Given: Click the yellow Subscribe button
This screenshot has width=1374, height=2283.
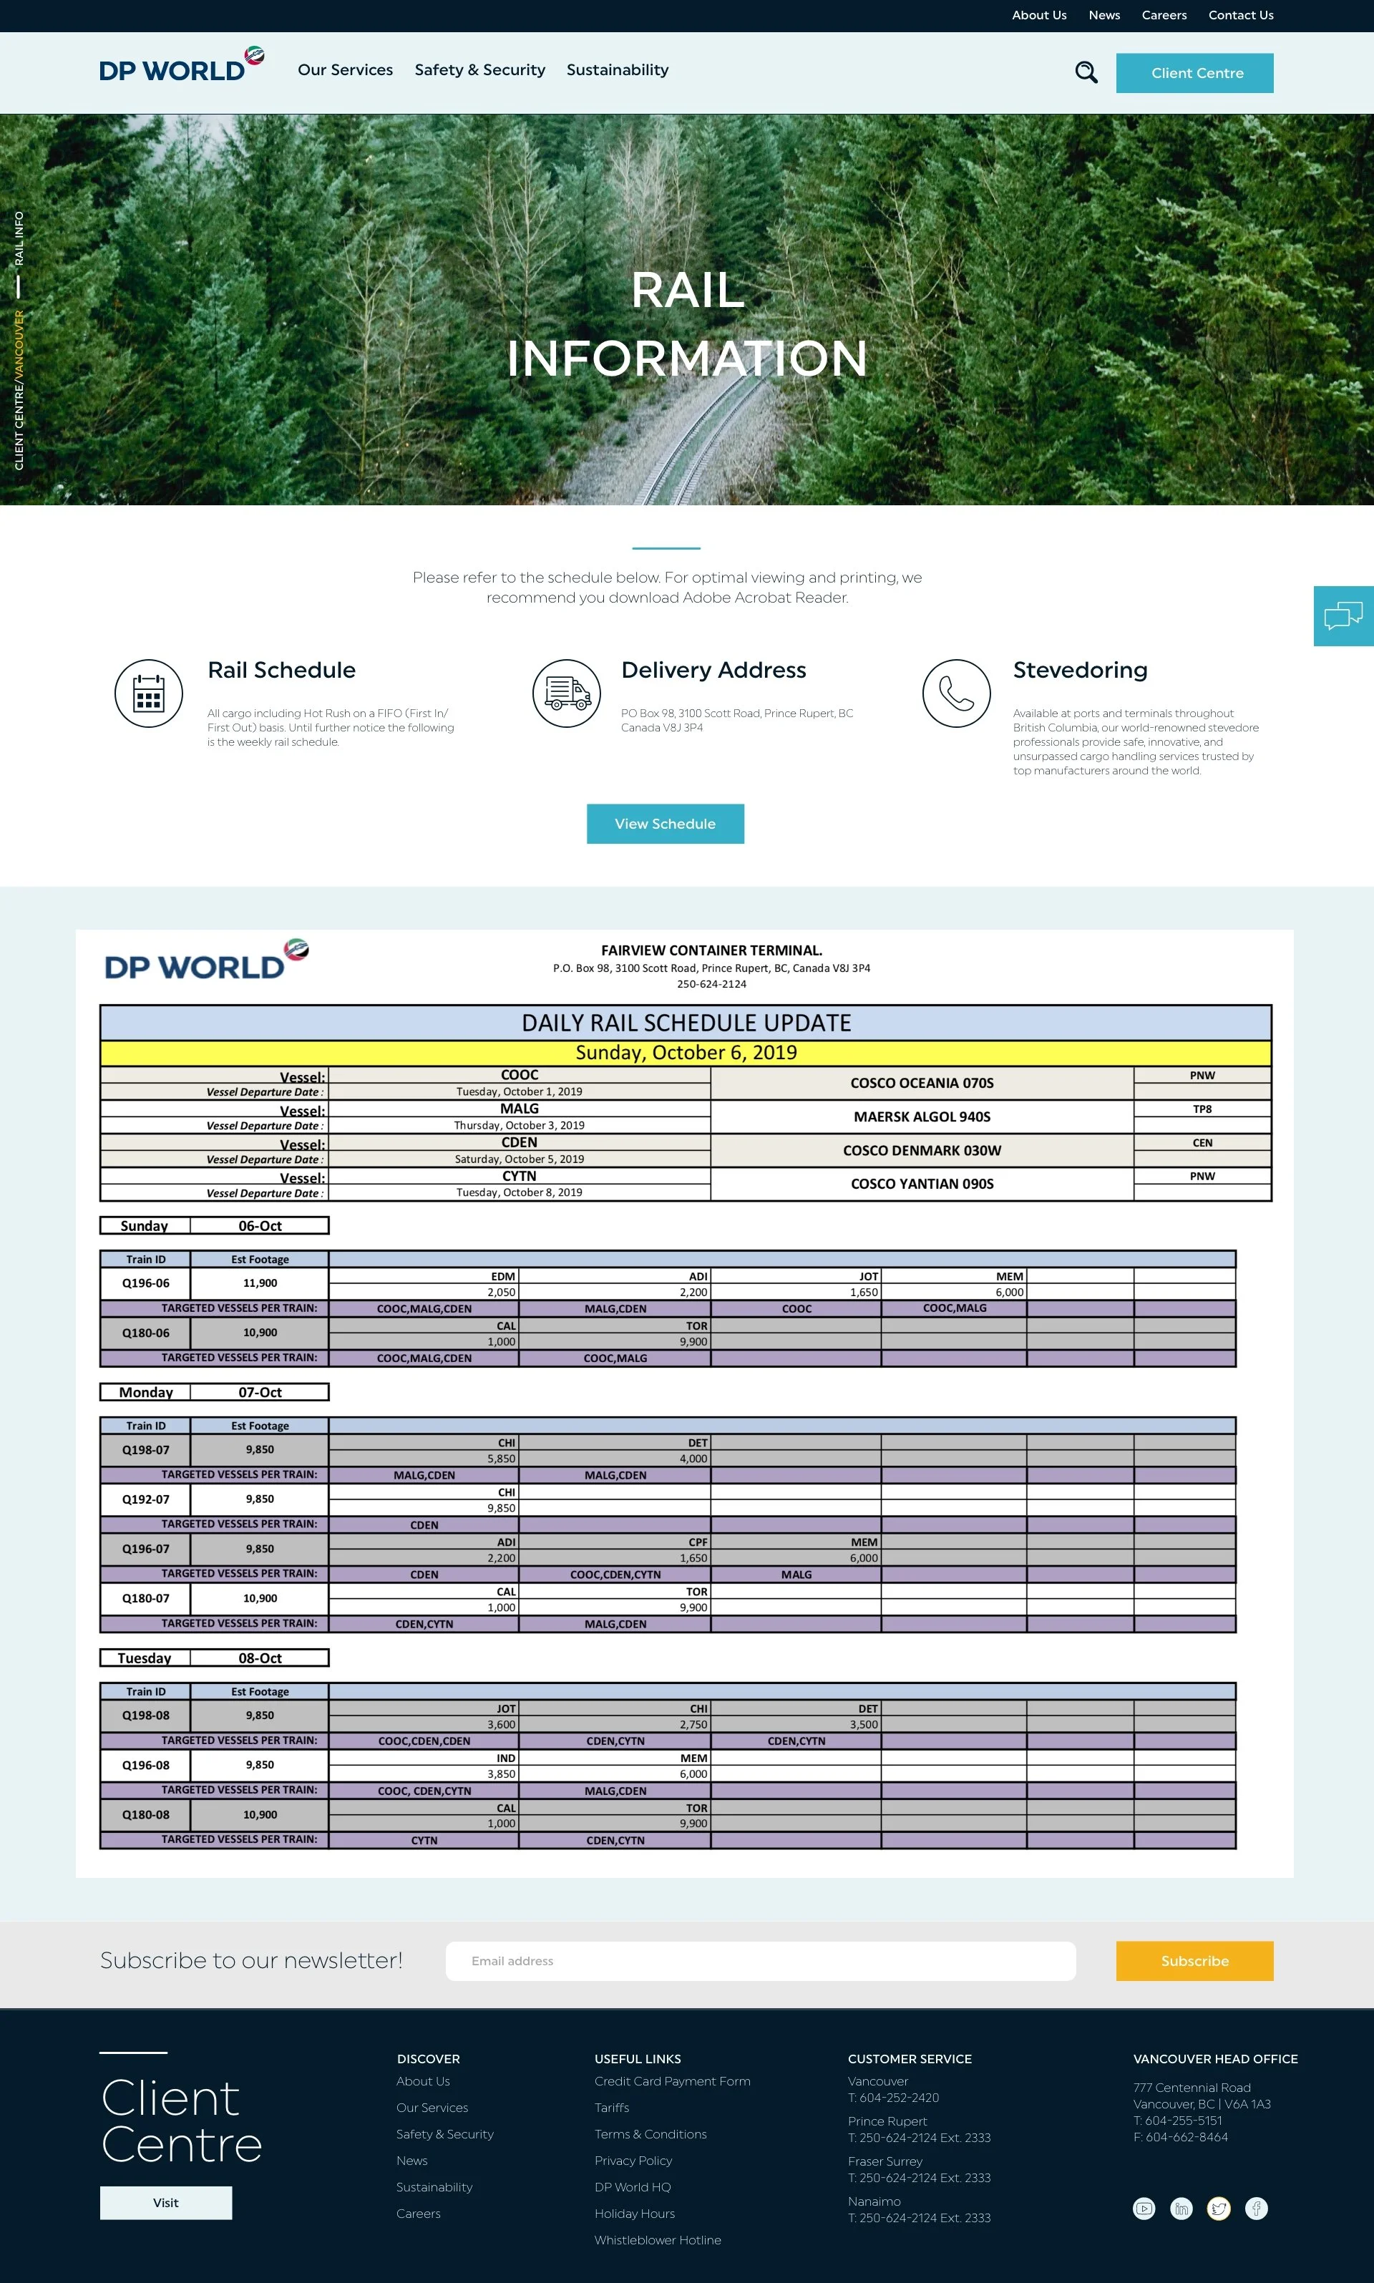Looking at the screenshot, I should 1194,1961.
